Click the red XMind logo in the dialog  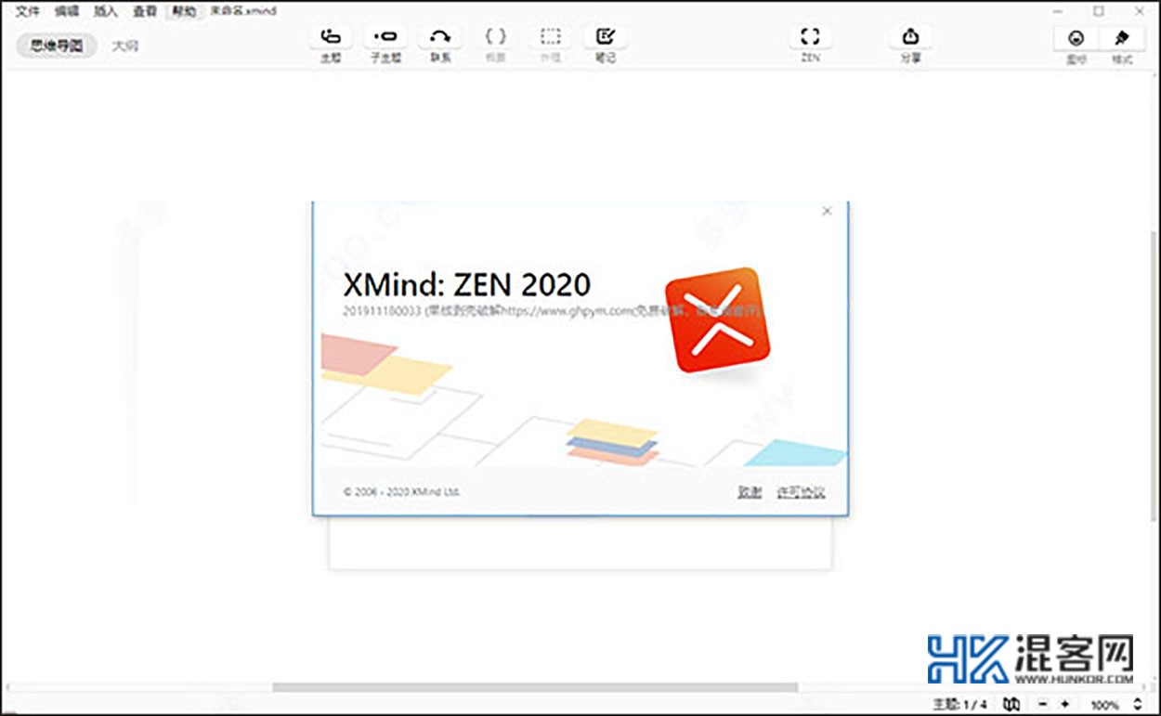[x=717, y=320]
